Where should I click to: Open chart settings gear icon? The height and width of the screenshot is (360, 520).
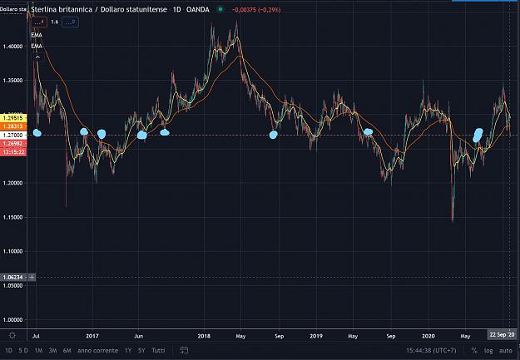click(x=12, y=335)
